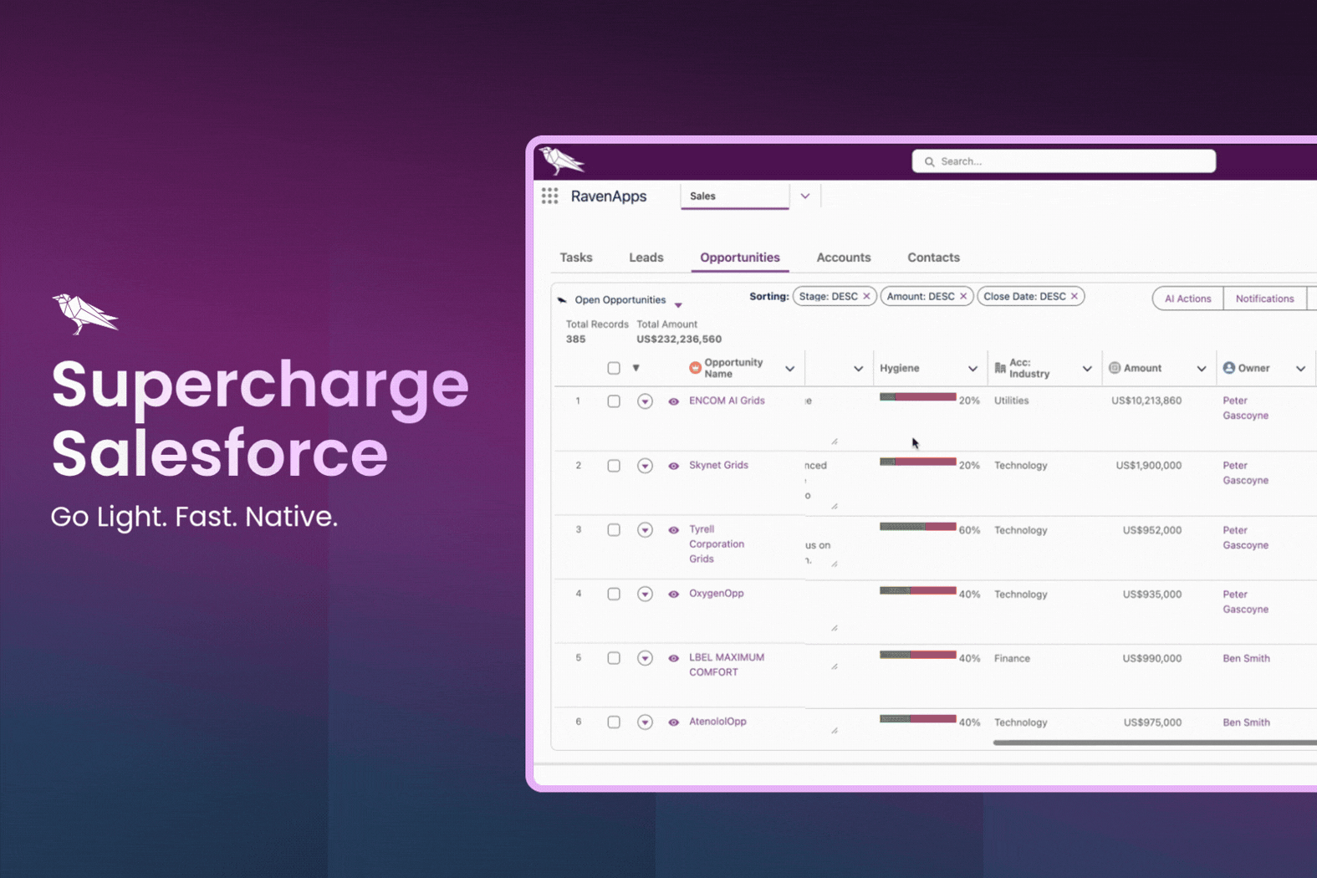Remove the Close Date: DESC sort chip
1317x878 pixels.
[1075, 296]
